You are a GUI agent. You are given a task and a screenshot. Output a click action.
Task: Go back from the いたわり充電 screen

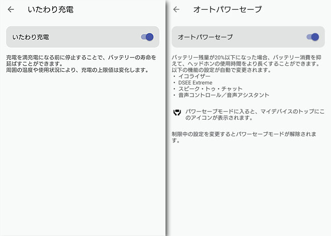[11, 9]
